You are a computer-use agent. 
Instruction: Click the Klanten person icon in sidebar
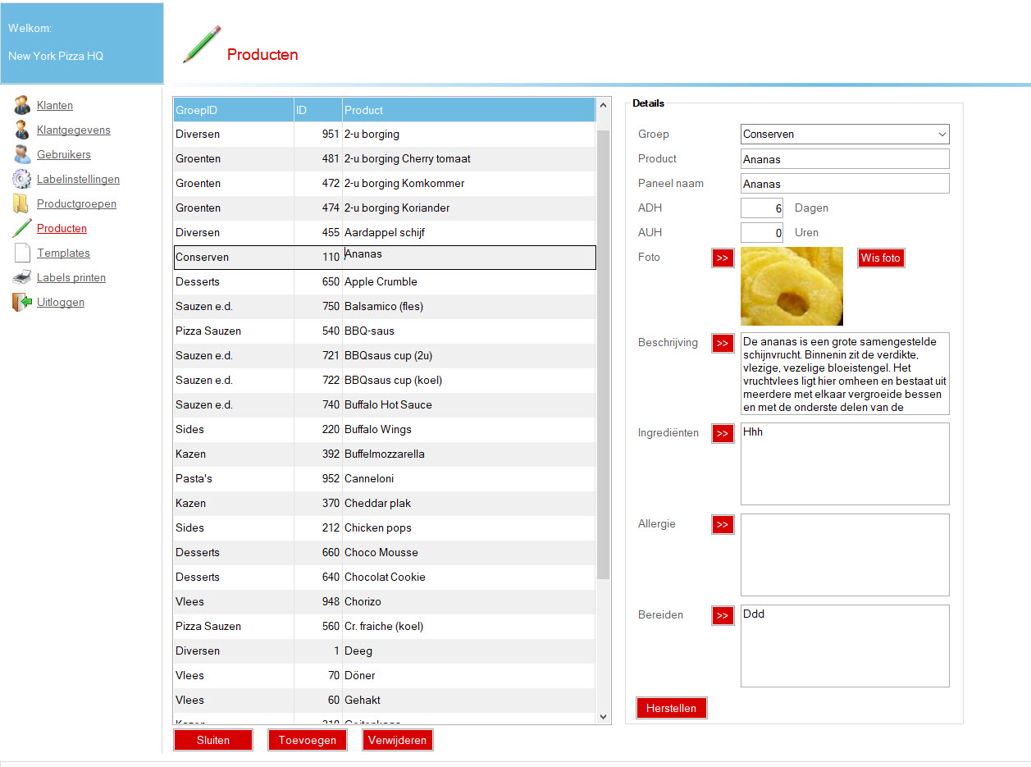22,106
